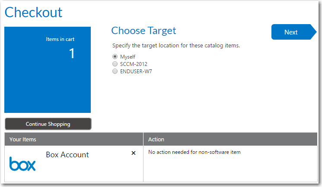The image size is (322, 187).
Task: Click the Checkout page heading
Action: tap(34, 12)
